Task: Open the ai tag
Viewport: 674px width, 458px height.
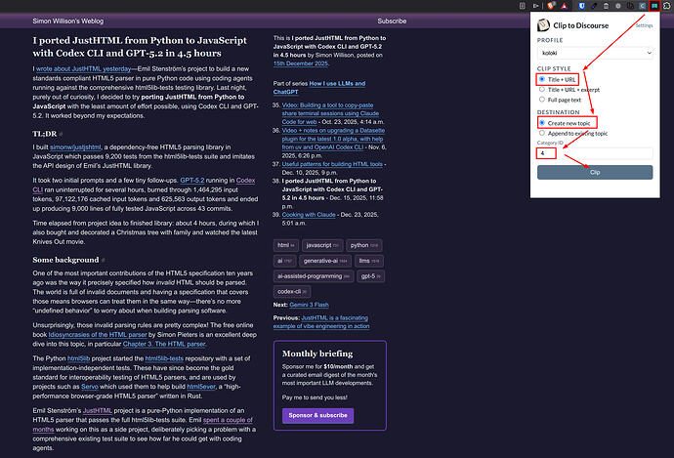Action: 284,261
